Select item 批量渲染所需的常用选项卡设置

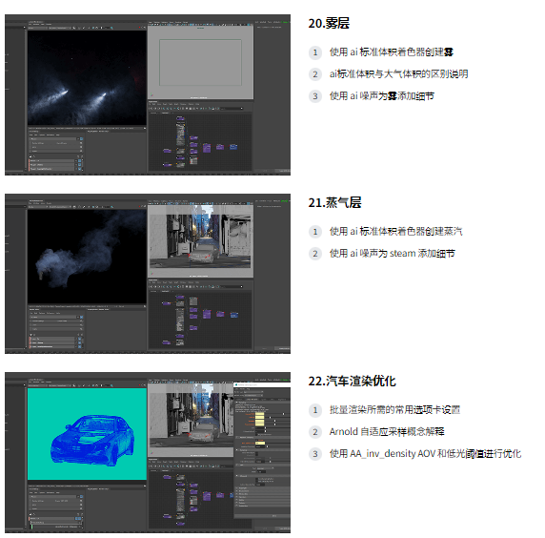click(394, 410)
